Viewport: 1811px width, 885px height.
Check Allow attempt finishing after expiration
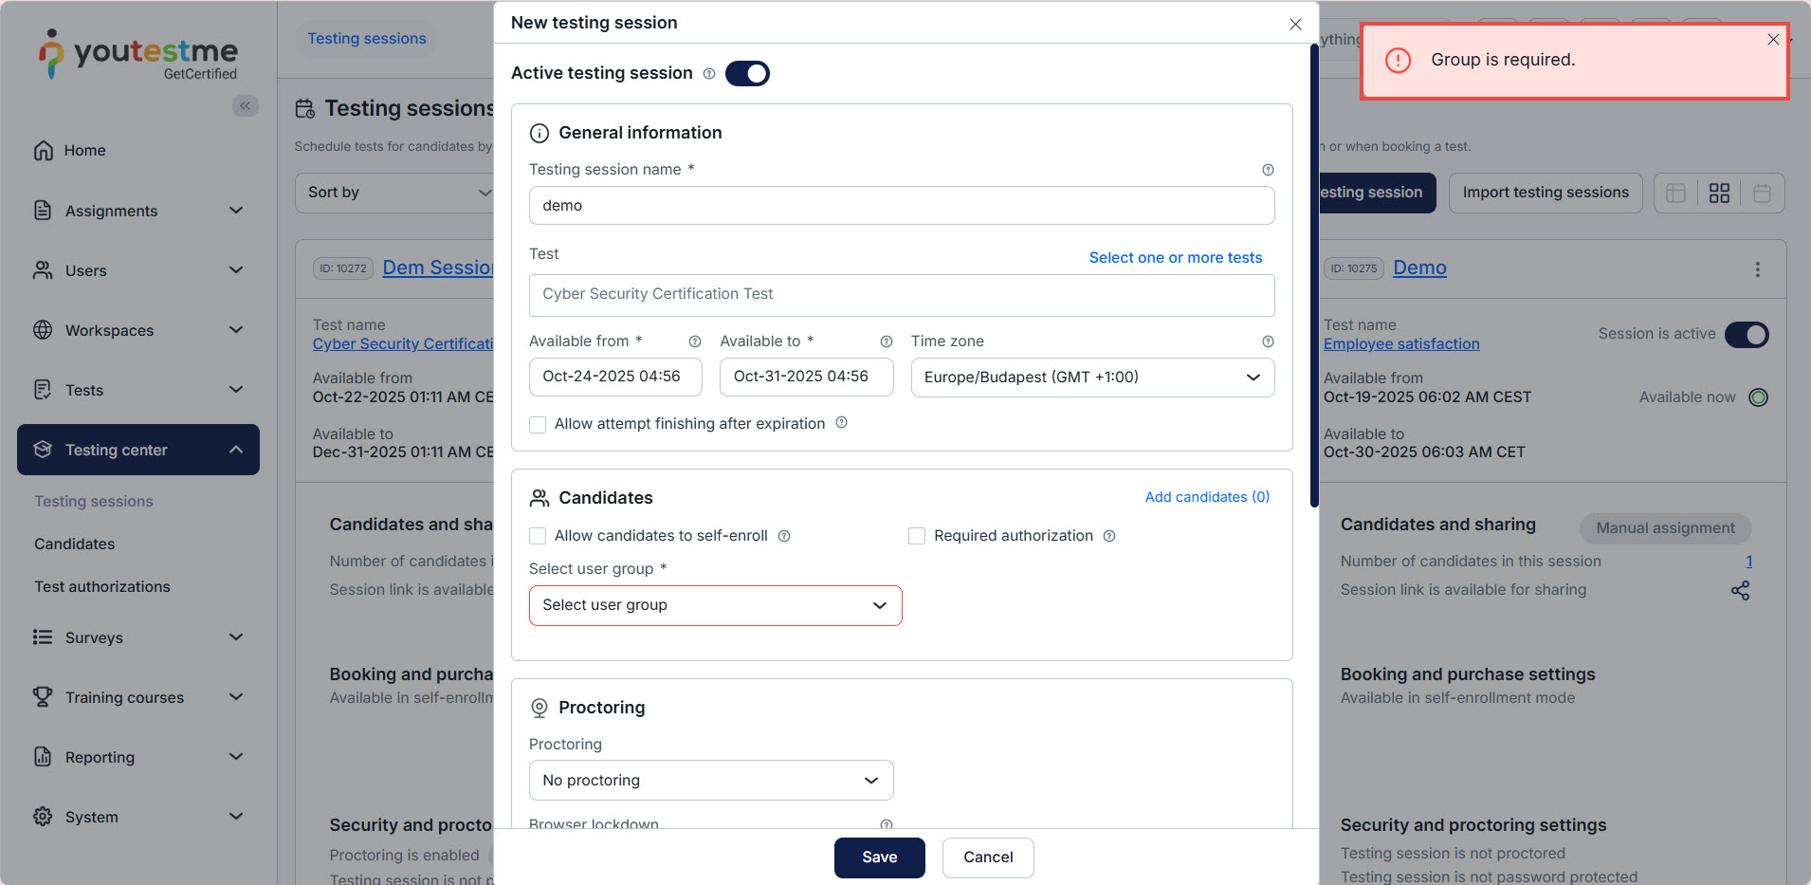[x=538, y=425]
